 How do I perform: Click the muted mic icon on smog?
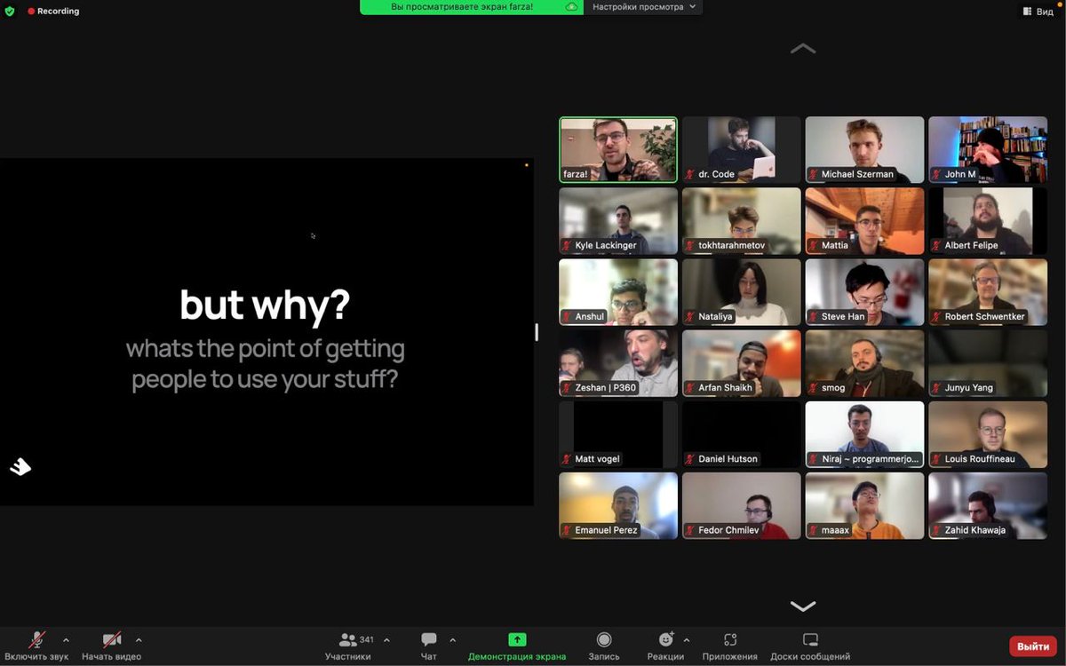[x=814, y=388]
